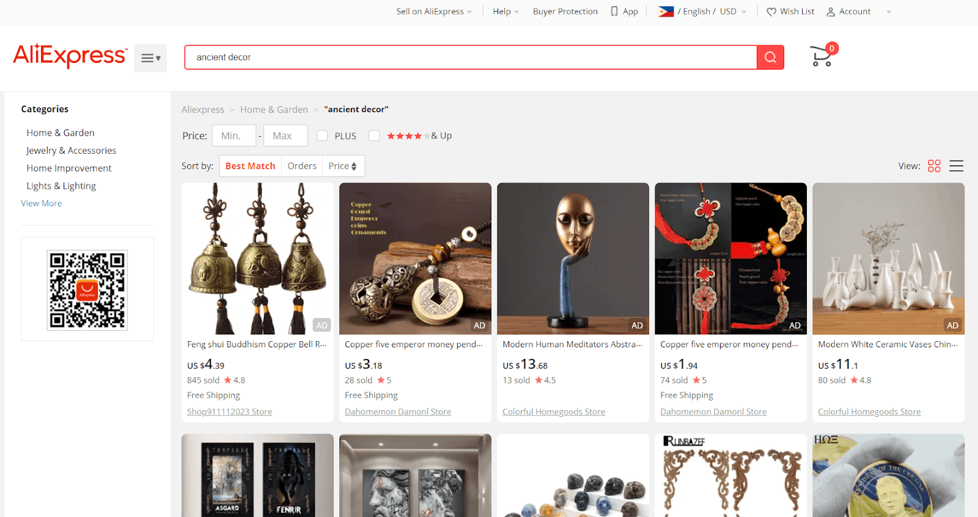Sort results by Orders
The width and height of the screenshot is (978, 517).
point(302,166)
